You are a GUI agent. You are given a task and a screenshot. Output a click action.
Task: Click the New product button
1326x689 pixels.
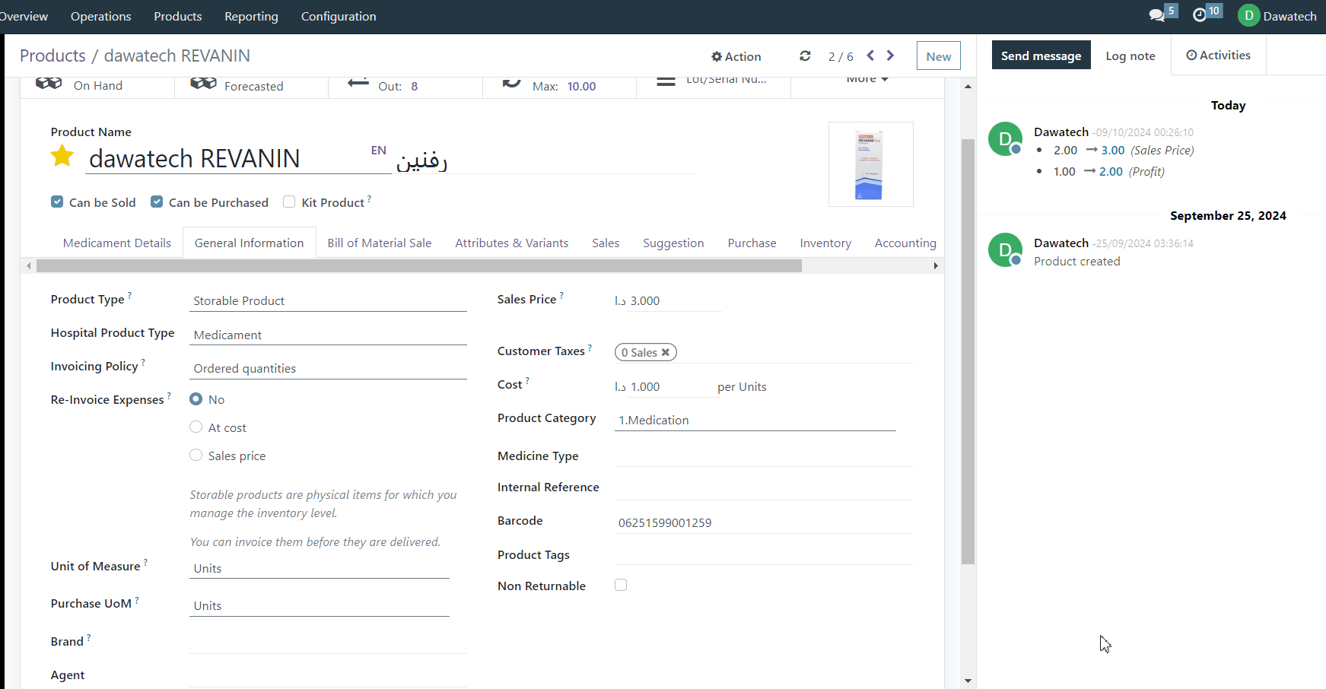[x=939, y=56]
